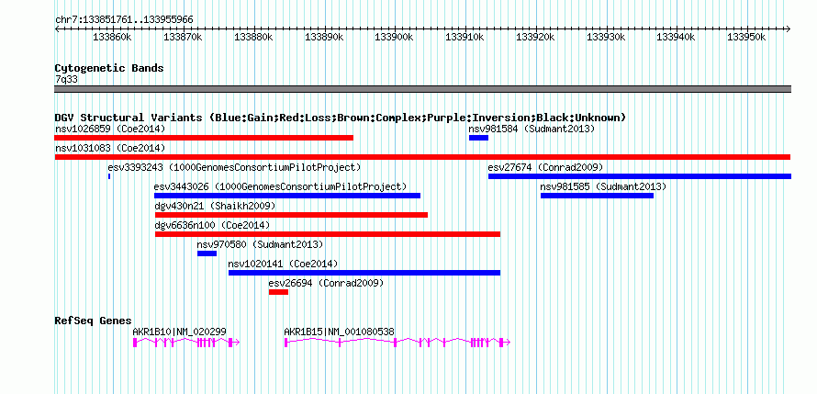Open the AKR1B15|NM_001080538 gene label
The width and height of the screenshot is (817, 394).
(340, 332)
